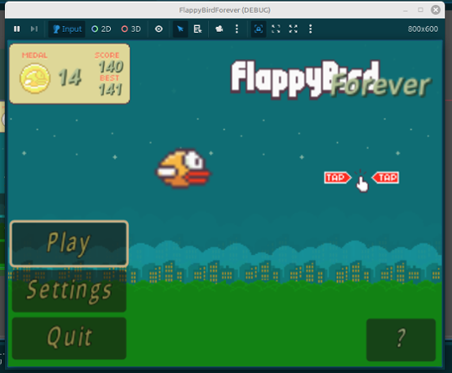Toggle the embedded game lock icon

pos(258,29)
